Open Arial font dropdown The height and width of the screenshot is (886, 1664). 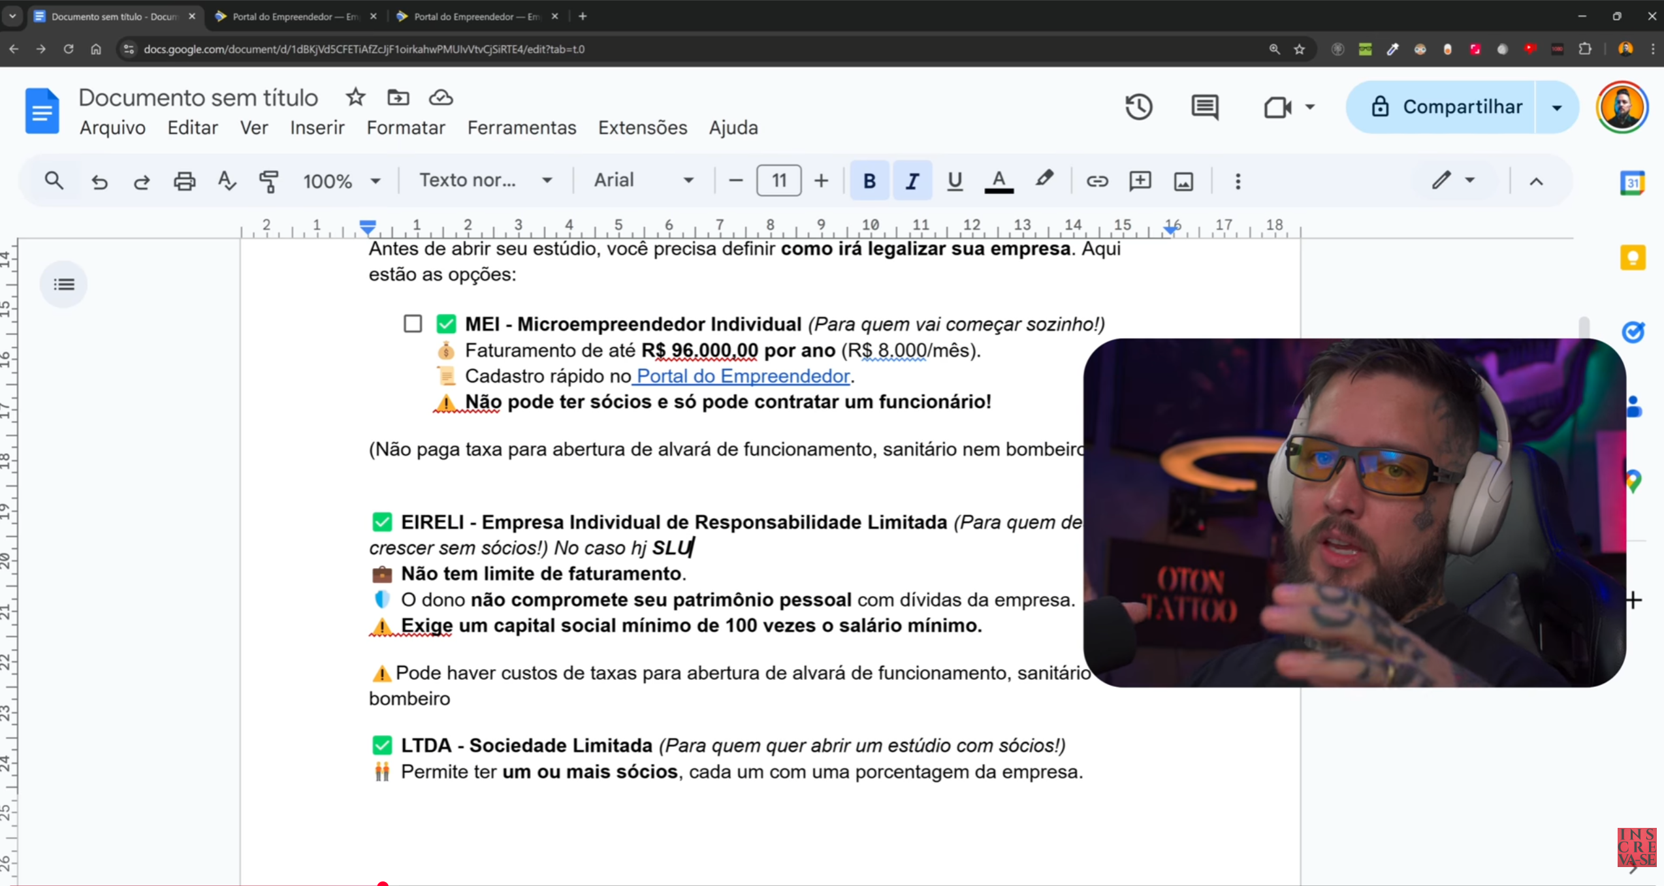click(x=643, y=180)
